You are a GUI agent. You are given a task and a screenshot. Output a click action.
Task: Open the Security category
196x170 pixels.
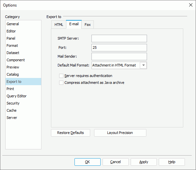pos(23,103)
